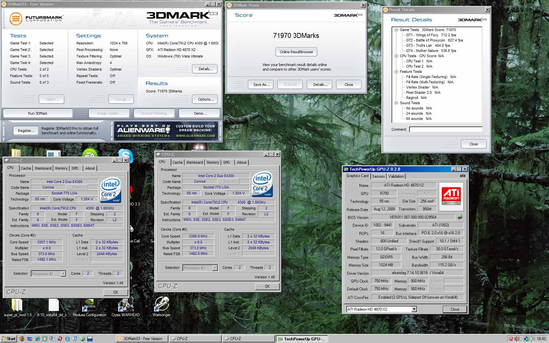Click the GPU-Z BIOS save chip icon
Screen dimensions: 549x343
(460, 217)
